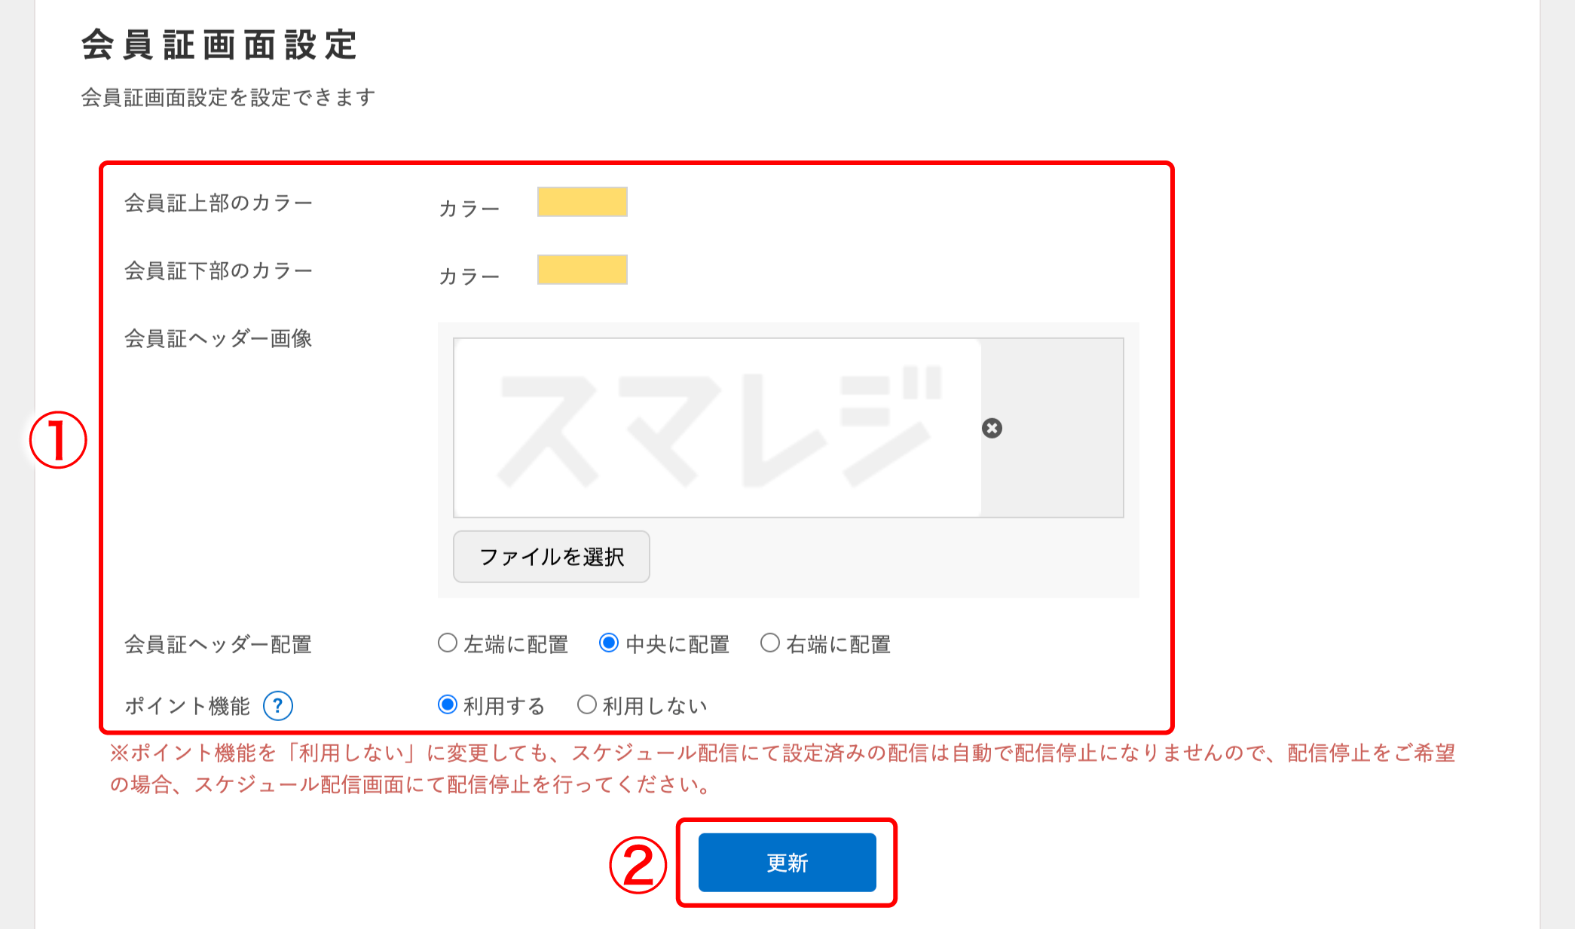
Task: Click the 会員証ヘッダー配置 label
Action: [x=218, y=644]
